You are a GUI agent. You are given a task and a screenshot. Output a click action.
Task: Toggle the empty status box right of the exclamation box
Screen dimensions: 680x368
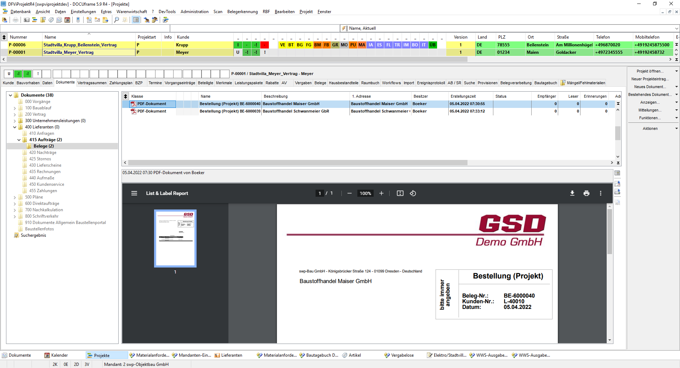coord(47,74)
